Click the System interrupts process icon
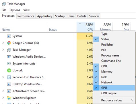The image size is (136, 104). pos(9,63)
